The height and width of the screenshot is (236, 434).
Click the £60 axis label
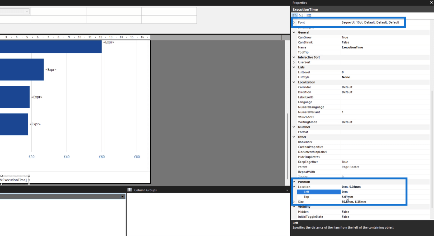tap(102, 157)
